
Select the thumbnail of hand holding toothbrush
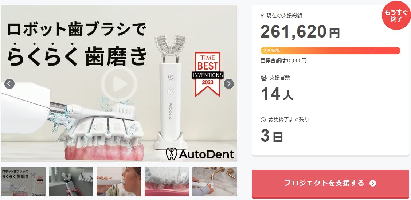pyautogui.click(x=71, y=182)
